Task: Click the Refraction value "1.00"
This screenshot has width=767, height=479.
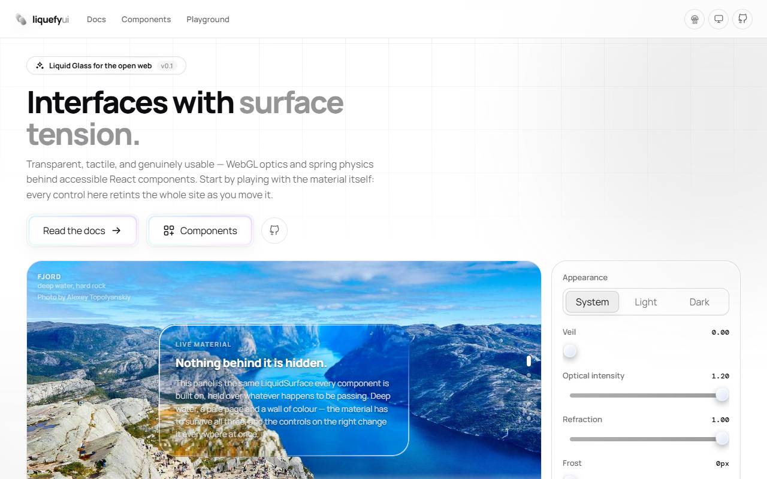Action: pyautogui.click(x=720, y=420)
